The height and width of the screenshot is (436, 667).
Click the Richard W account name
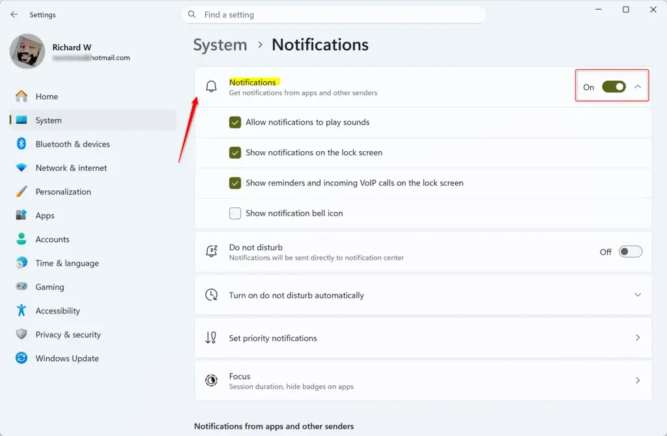pyautogui.click(x=72, y=48)
